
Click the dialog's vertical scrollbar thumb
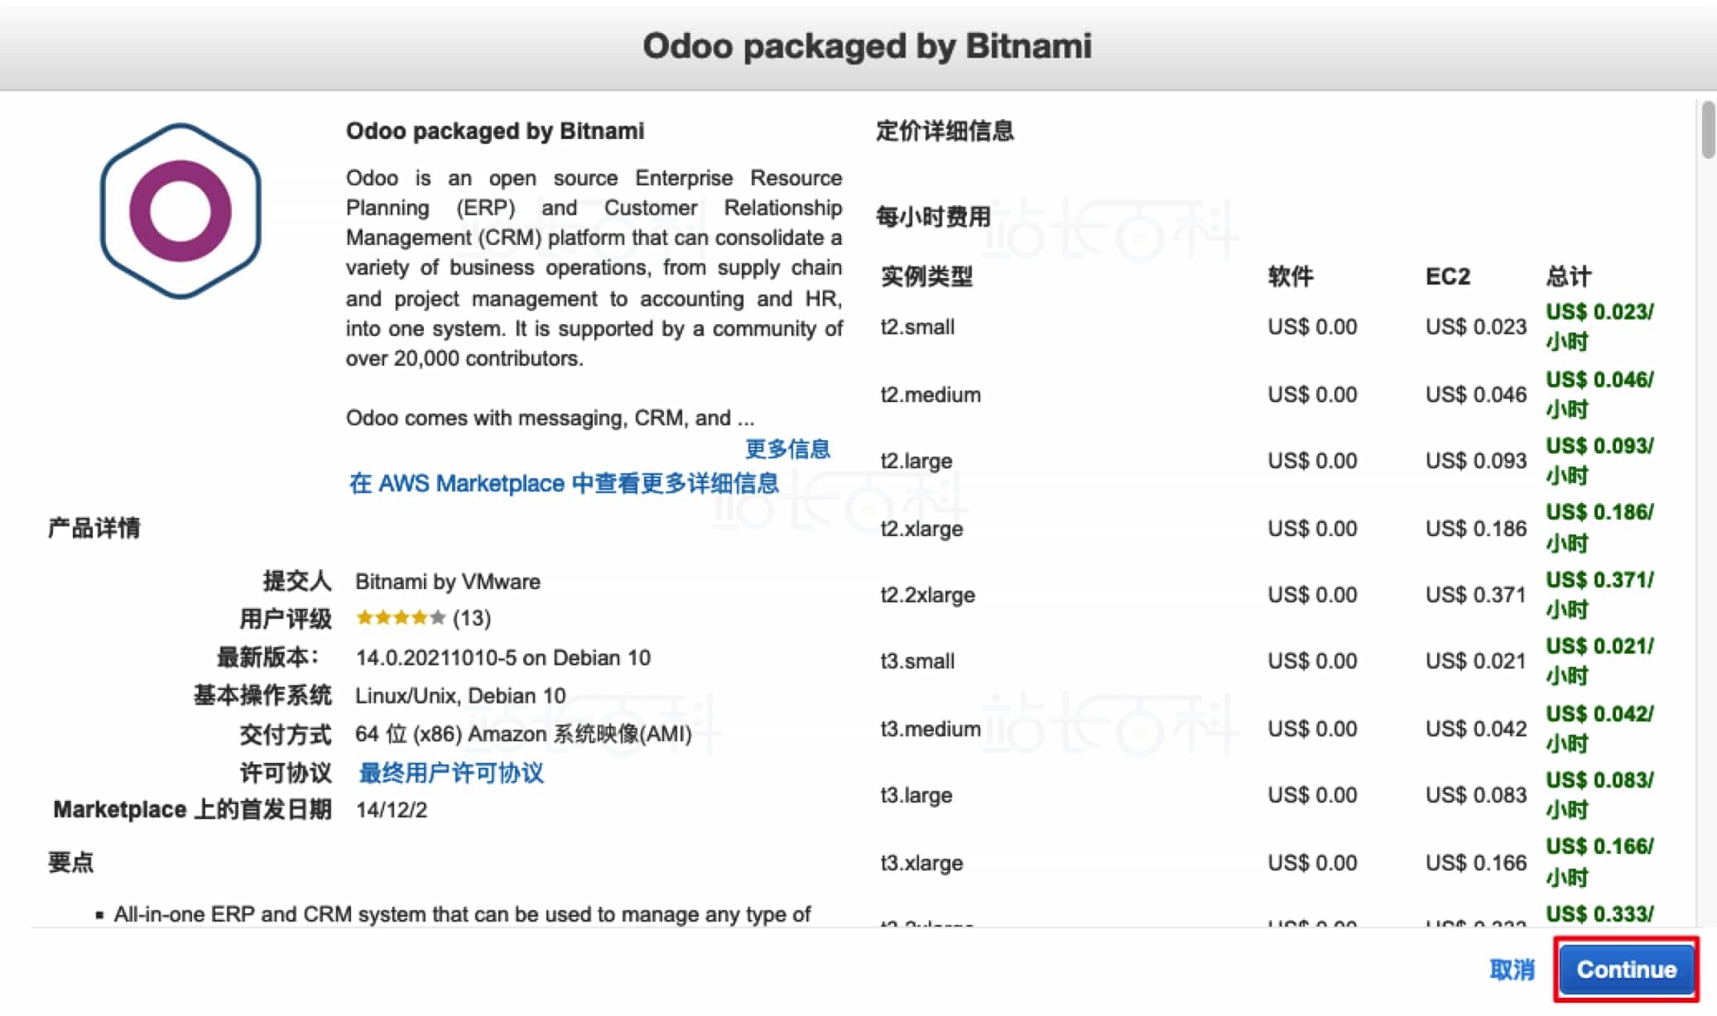tap(1707, 129)
